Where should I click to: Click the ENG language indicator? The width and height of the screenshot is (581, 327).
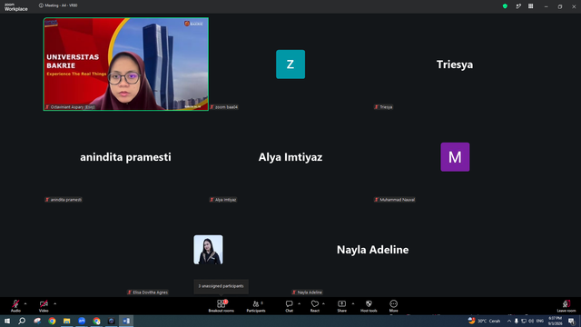(x=540, y=321)
